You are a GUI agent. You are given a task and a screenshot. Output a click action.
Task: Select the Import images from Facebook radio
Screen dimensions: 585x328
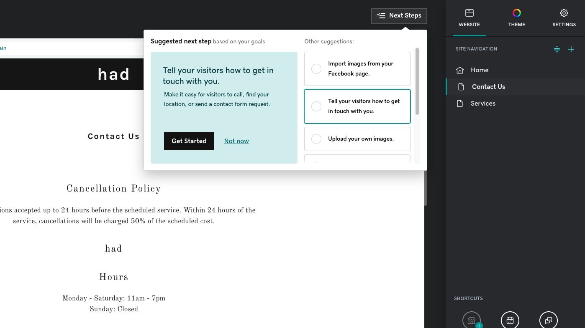coord(316,69)
